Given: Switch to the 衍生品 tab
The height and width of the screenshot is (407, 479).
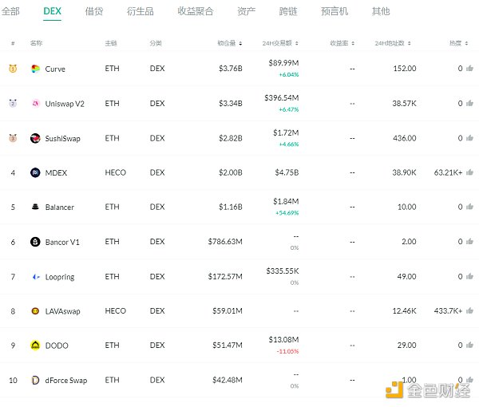Looking at the screenshot, I should tap(141, 12).
